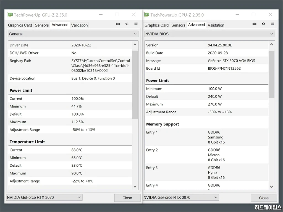
Task: Click Close button in left GPU-Z window
Action: click(x=127, y=198)
